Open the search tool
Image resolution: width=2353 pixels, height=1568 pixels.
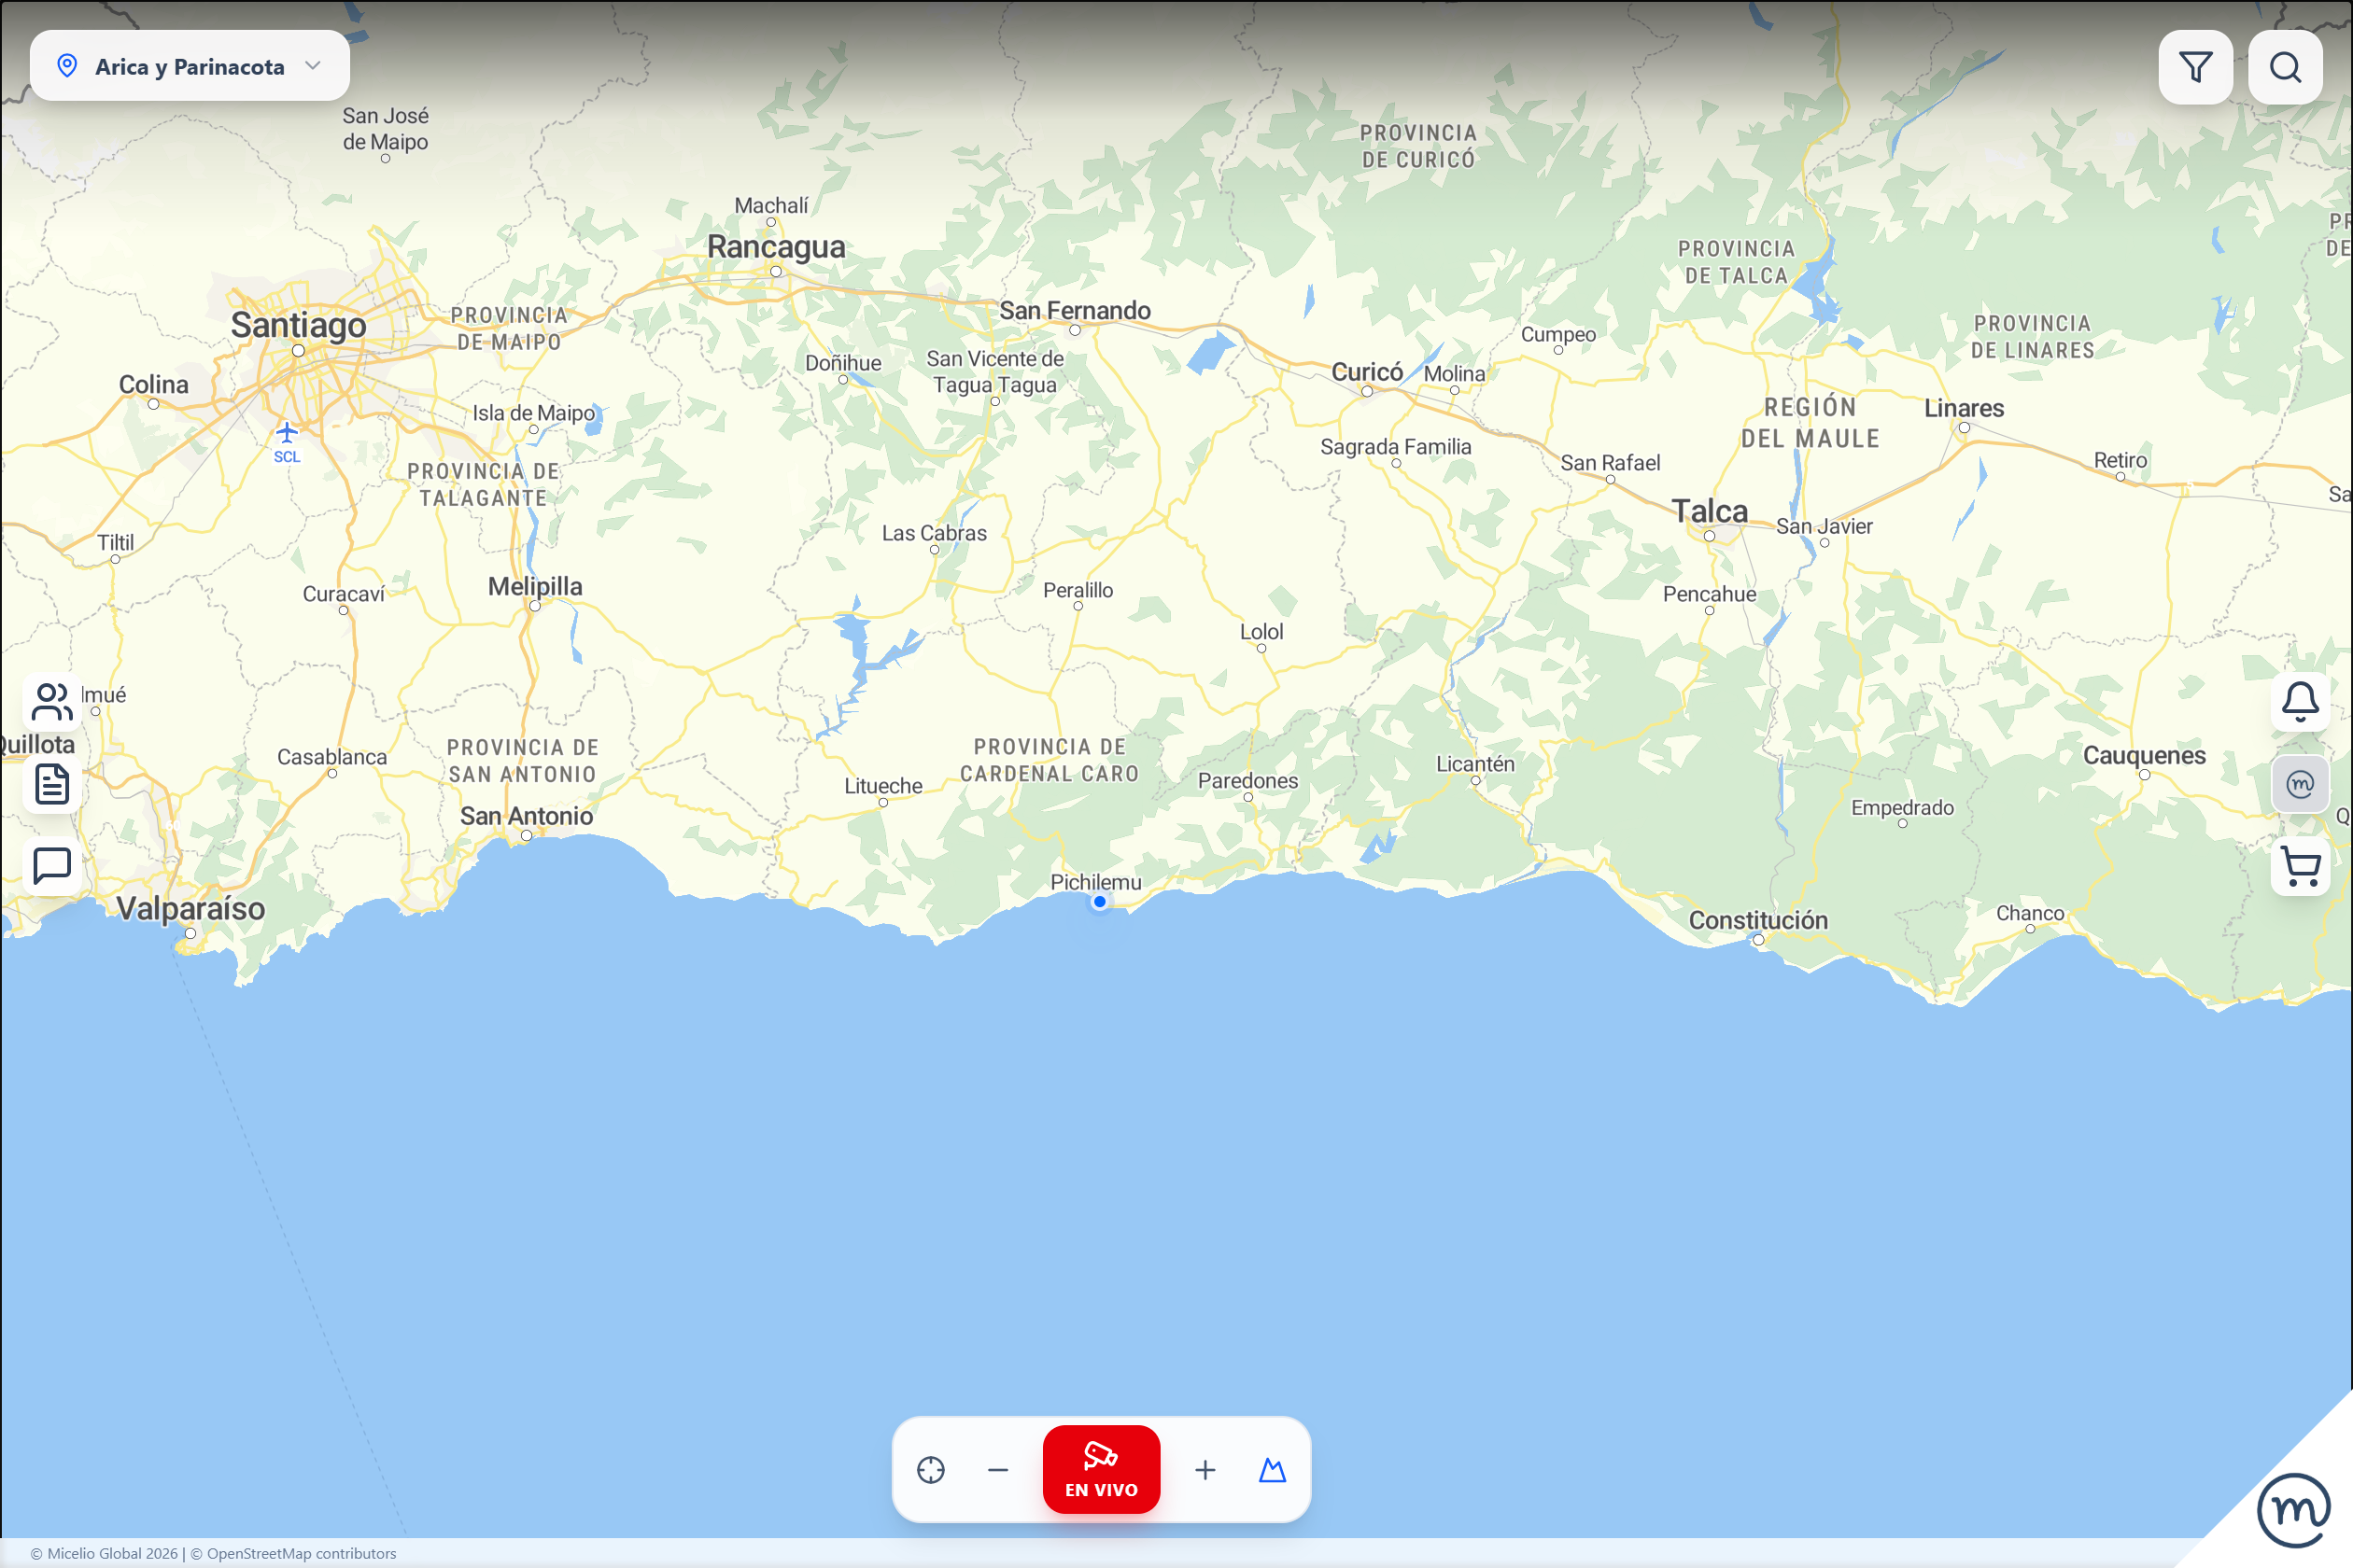tap(2286, 66)
